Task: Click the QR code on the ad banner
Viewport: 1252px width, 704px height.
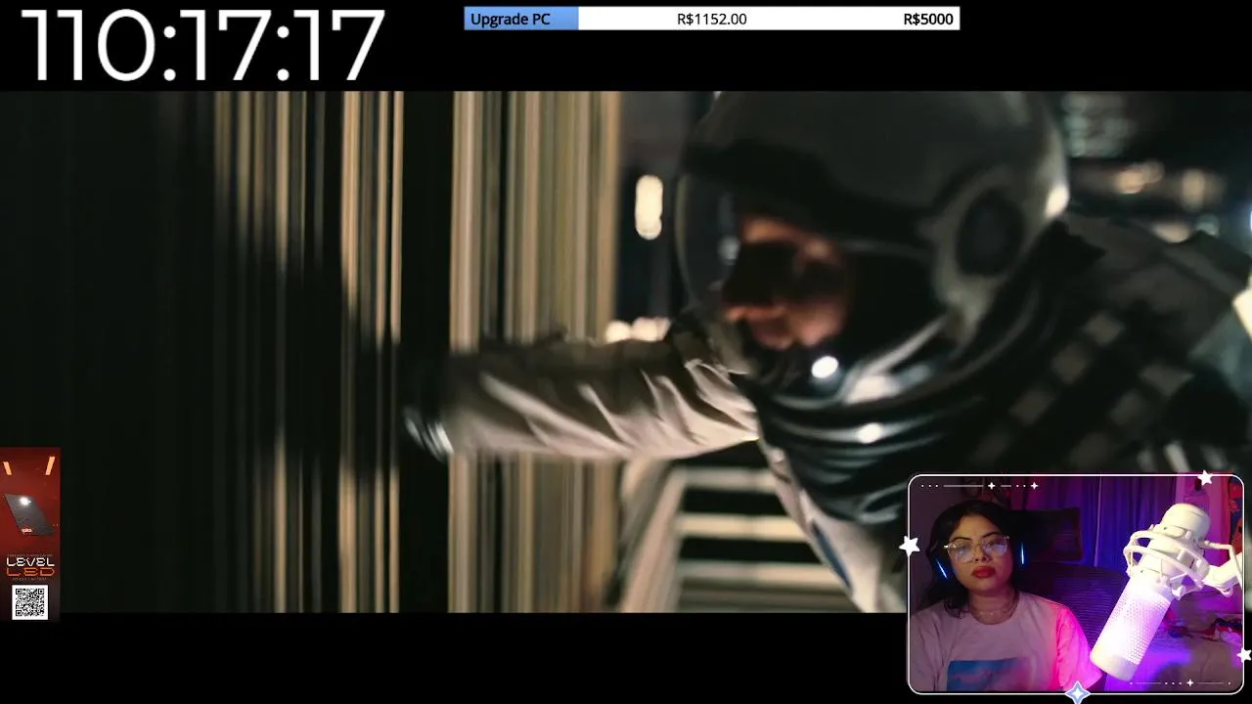Action: pos(29,602)
